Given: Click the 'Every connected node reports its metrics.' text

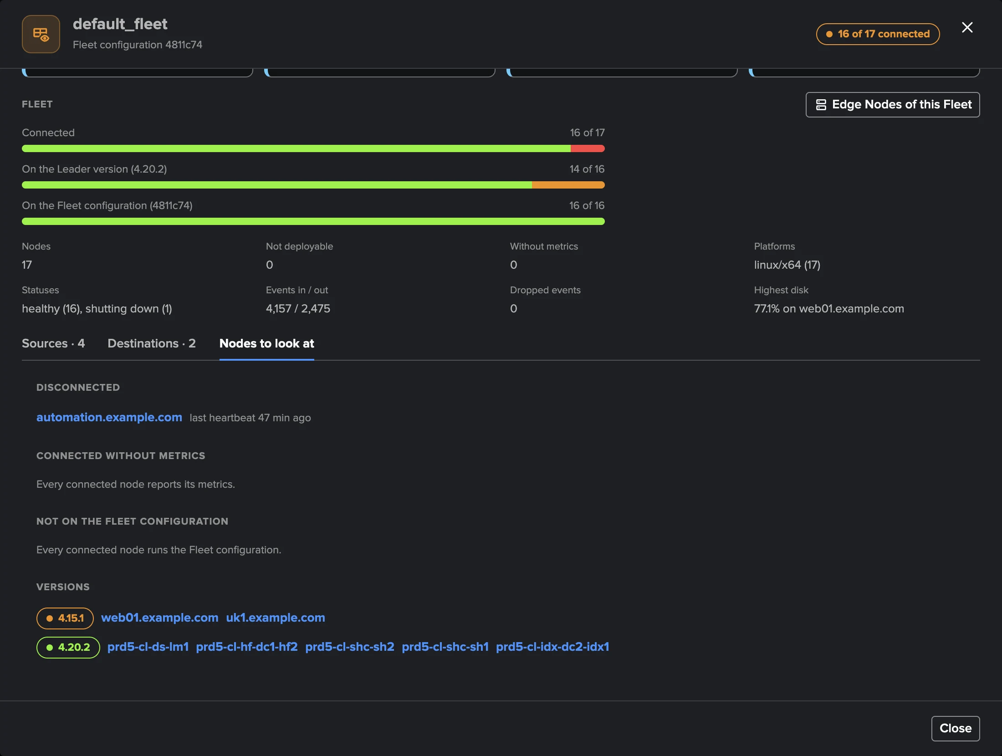Looking at the screenshot, I should 136,484.
